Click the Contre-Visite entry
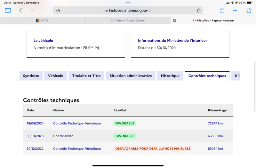 pos(63,136)
